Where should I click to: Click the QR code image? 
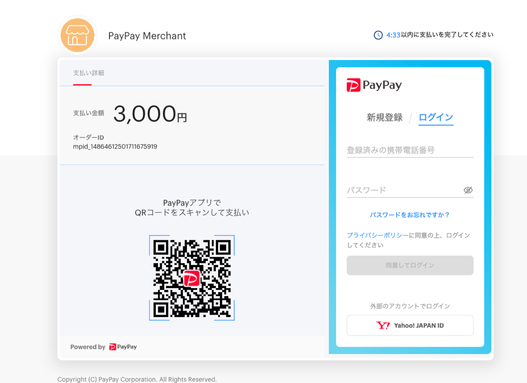click(x=192, y=278)
